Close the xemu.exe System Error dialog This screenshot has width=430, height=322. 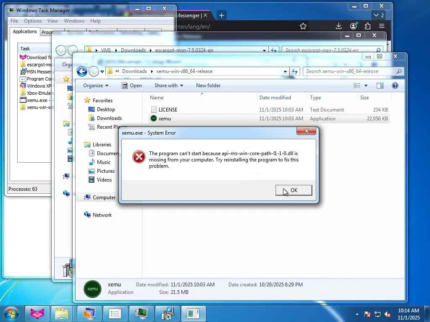(x=306, y=131)
